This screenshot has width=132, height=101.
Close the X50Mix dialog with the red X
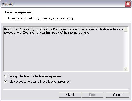(x=128, y=4)
